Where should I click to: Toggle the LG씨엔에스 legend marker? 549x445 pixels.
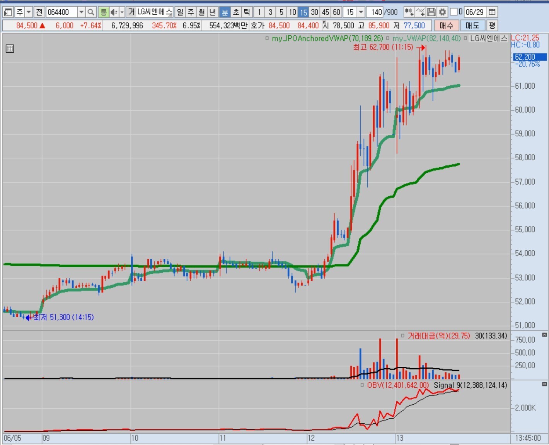pos(465,38)
